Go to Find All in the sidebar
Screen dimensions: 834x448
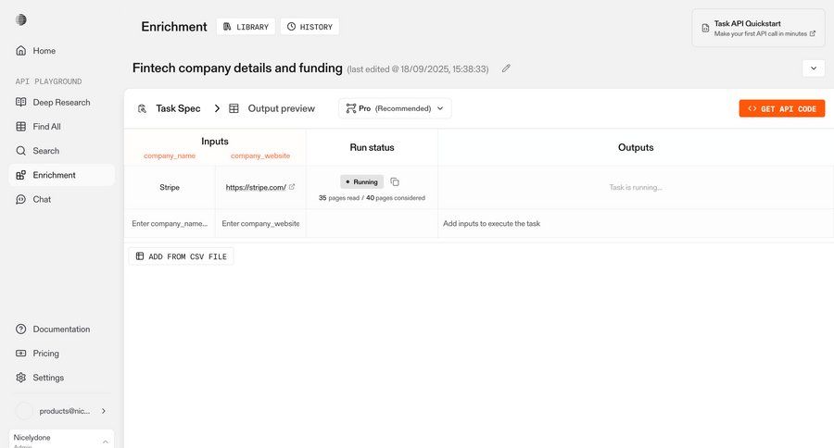tap(46, 127)
